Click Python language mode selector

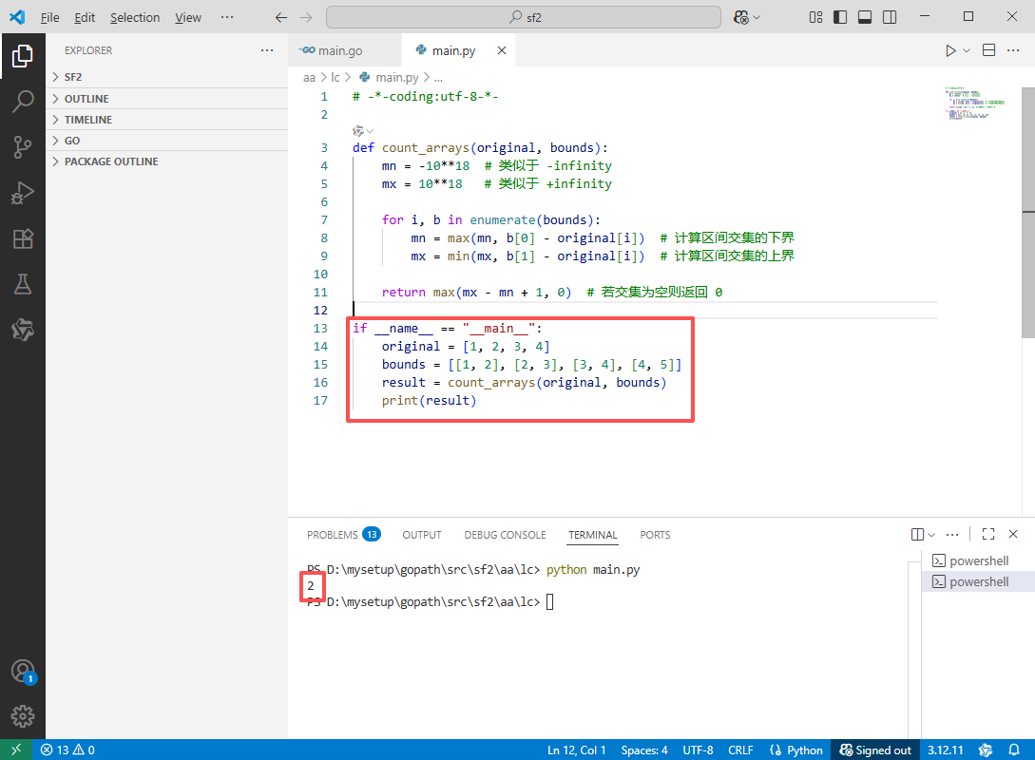point(796,750)
